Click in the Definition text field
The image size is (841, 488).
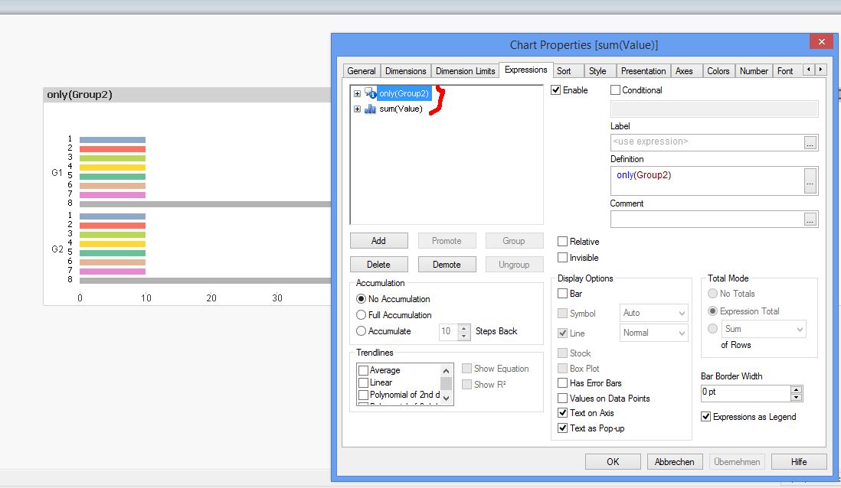click(x=707, y=181)
